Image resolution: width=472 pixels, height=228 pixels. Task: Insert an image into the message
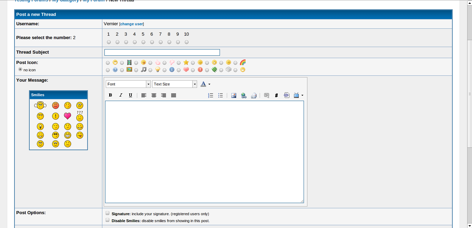234,95
